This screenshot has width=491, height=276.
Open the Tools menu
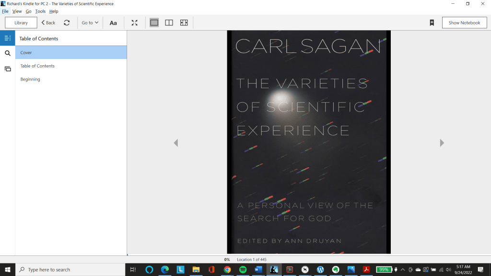(40, 11)
